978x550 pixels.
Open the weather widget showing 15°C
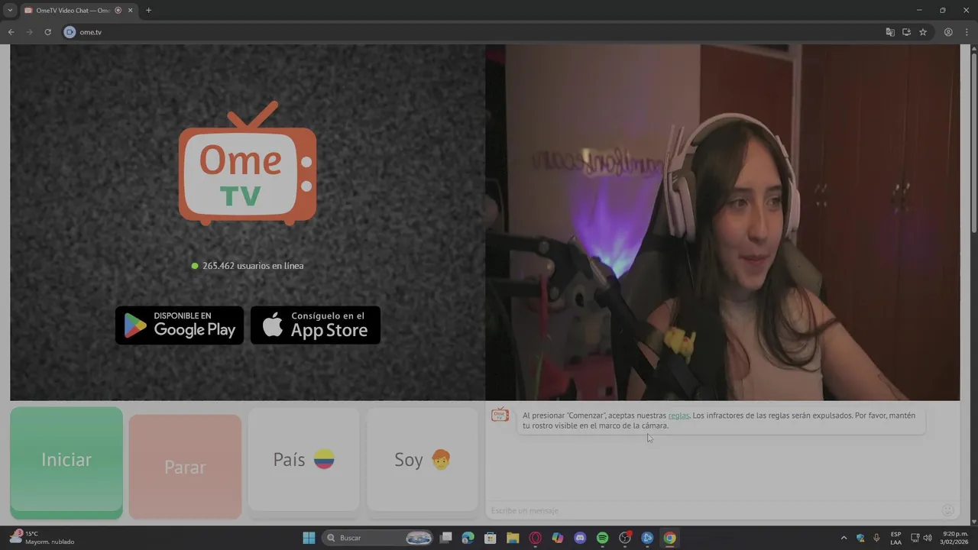(42, 538)
